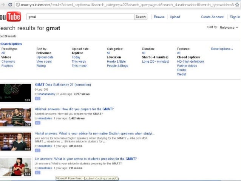Visit khanacademy channel link
Viewport: 241px width, 181px height.
(x=47, y=94)
